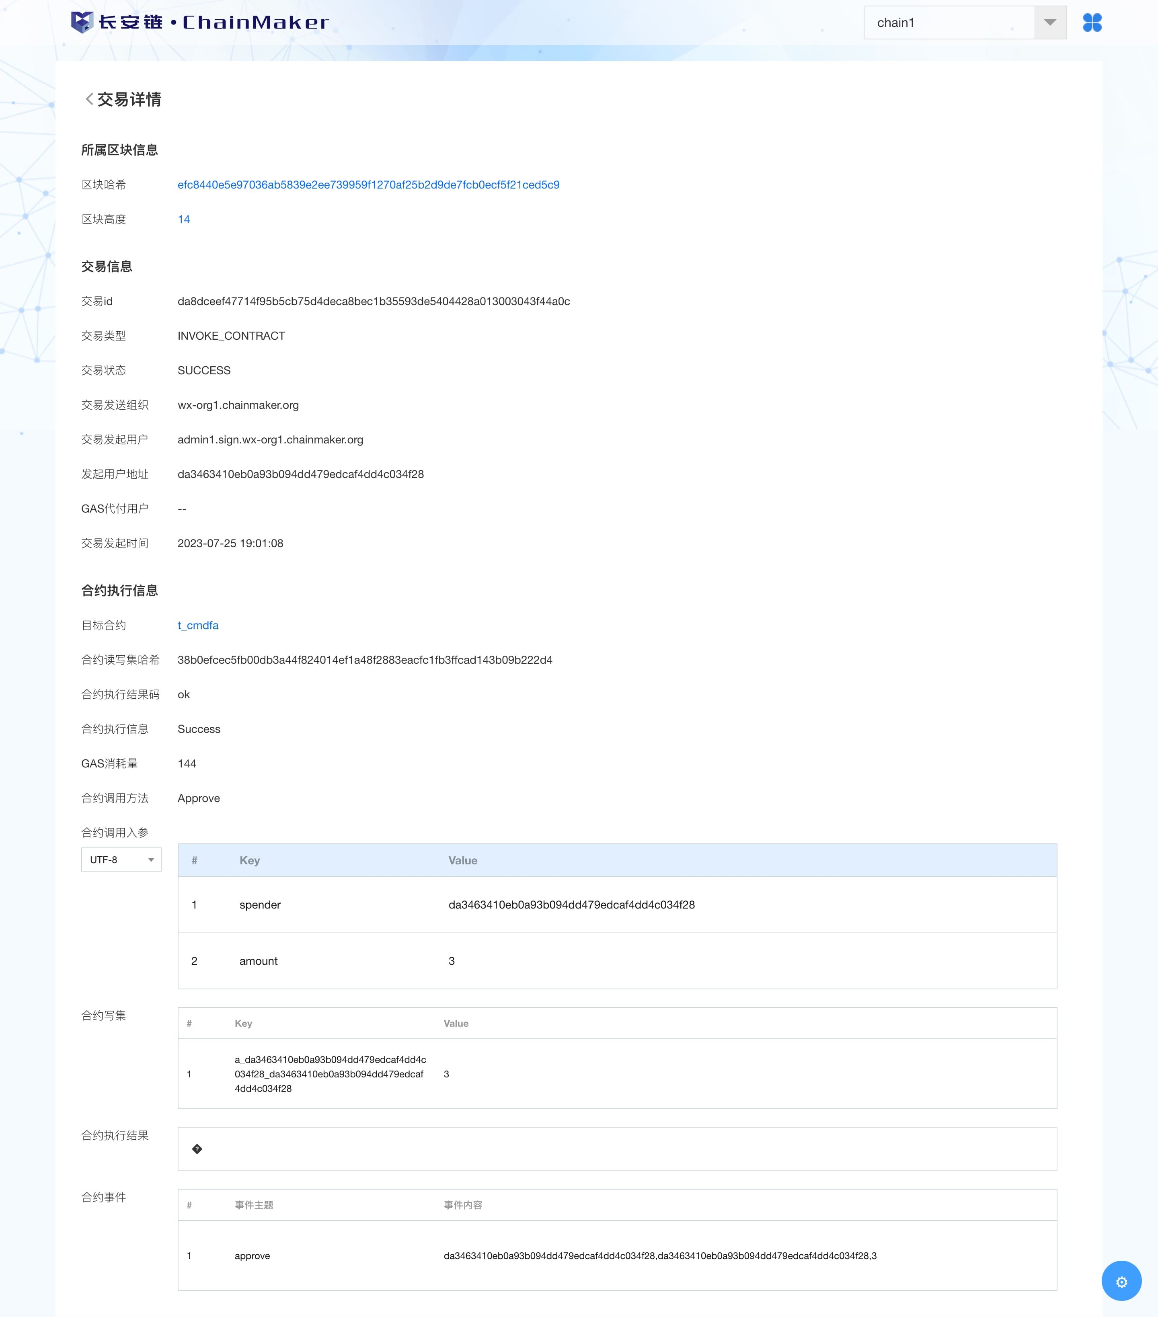Click the transaction id hash text
The image size is (1158, 1317).
coord(373,301)
